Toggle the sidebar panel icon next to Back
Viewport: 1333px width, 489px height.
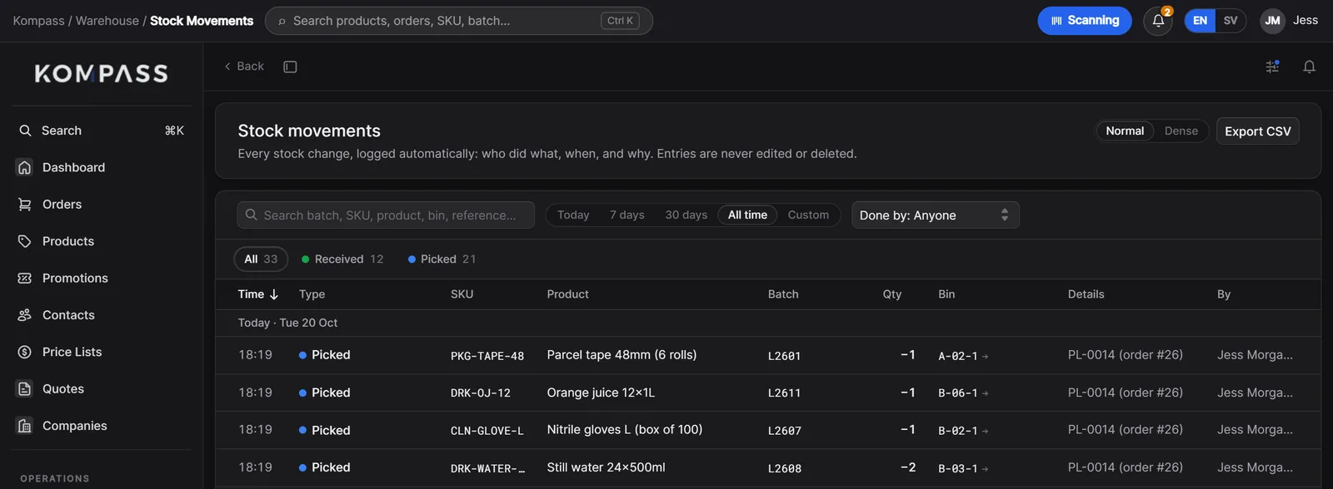290,67
